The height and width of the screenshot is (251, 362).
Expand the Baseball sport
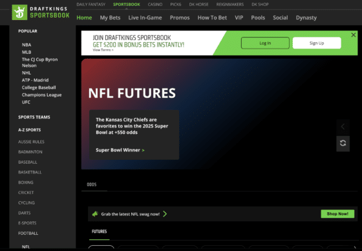tap(28, 162)
